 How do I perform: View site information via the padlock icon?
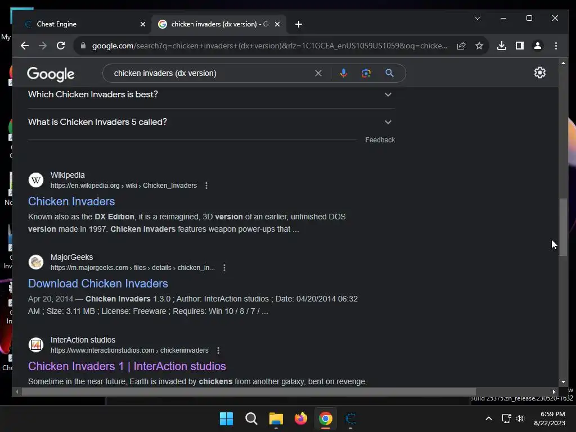point(83,46)
